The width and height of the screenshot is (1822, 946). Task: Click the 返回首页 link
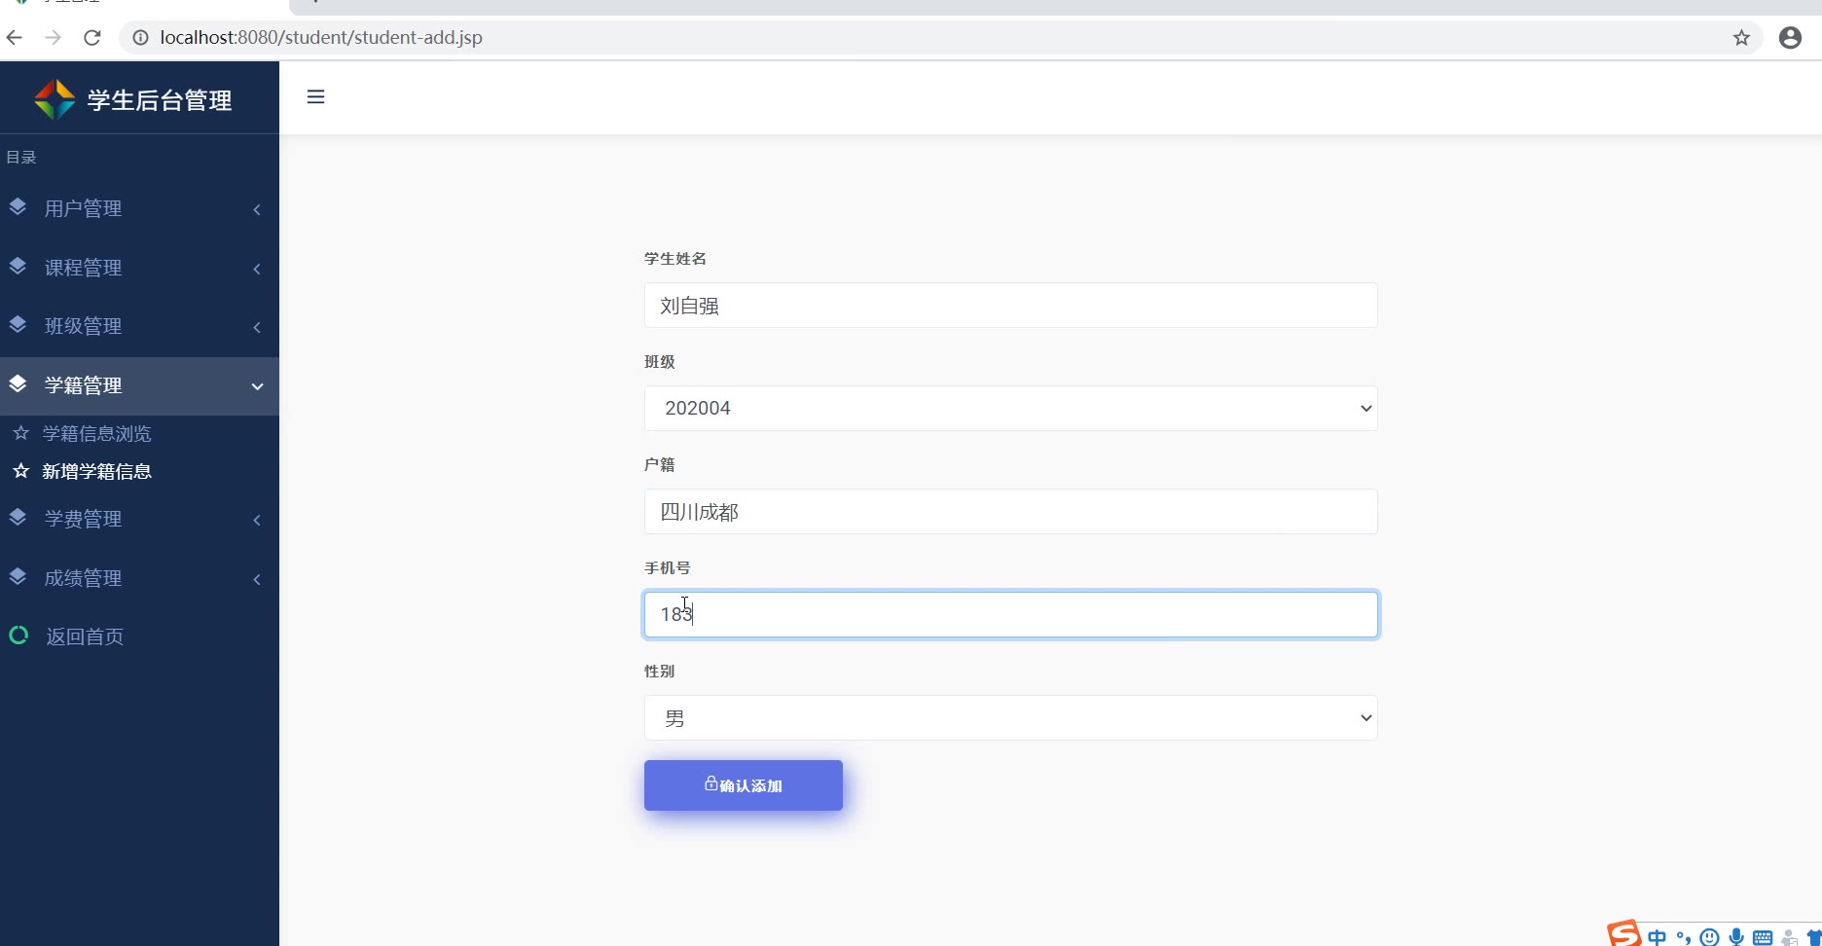85,637
